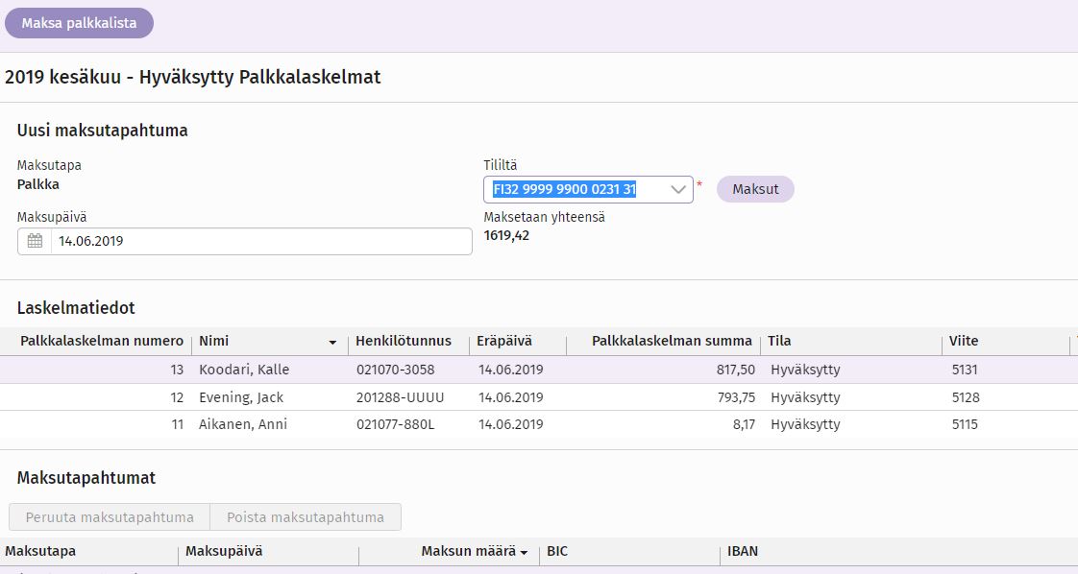Click the Maksa palkkalista button
The width and height of the screenshot is (1078, 574).
pyautogui.click(x=79, y=23)
